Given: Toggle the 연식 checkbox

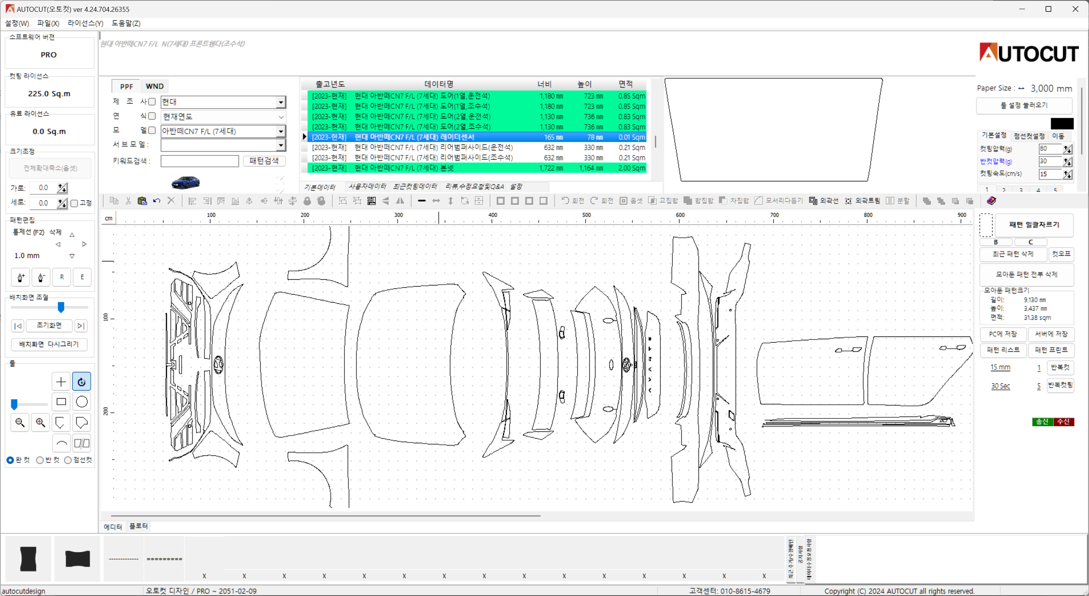Looking at the screenshot, I should click(152, 116).
